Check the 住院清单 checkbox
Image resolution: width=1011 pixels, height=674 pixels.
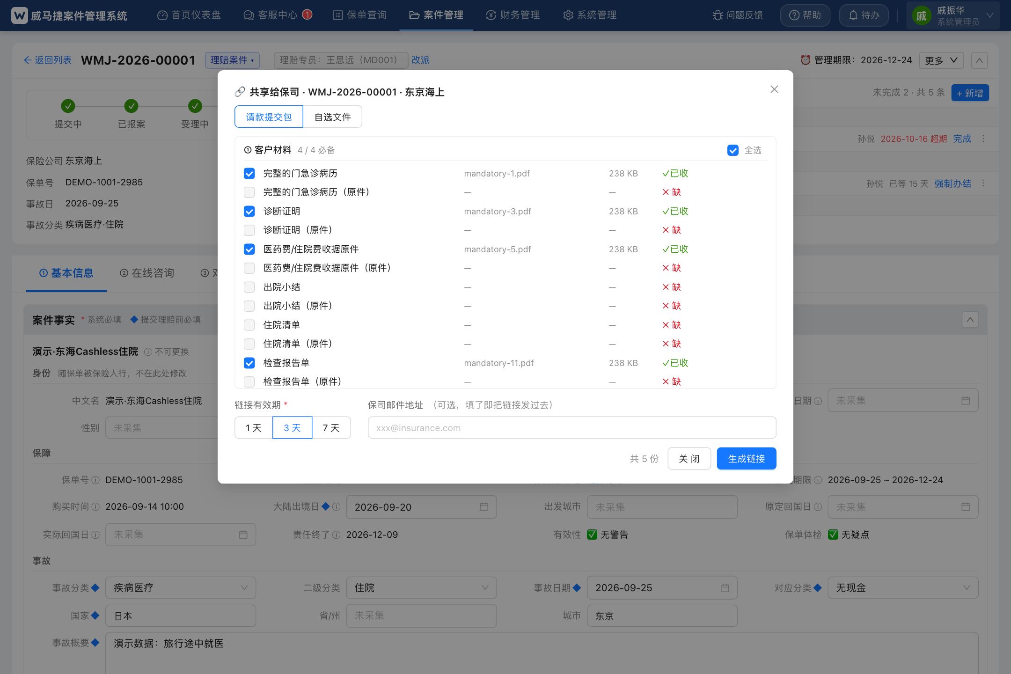[249, 325]
